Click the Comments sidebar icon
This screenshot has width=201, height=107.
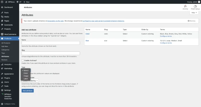(x=2, y=25)
